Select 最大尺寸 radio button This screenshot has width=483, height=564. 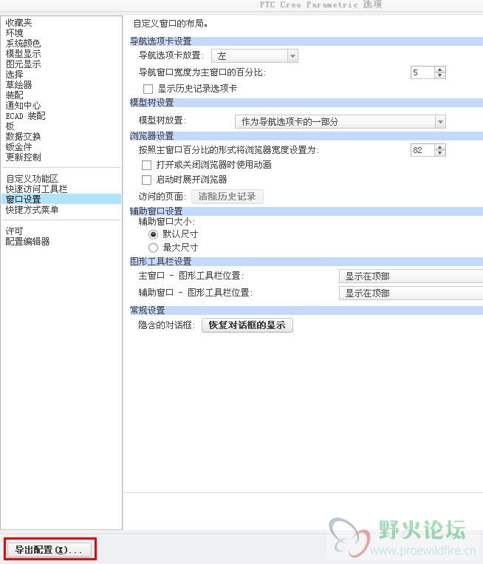[153, 248]
